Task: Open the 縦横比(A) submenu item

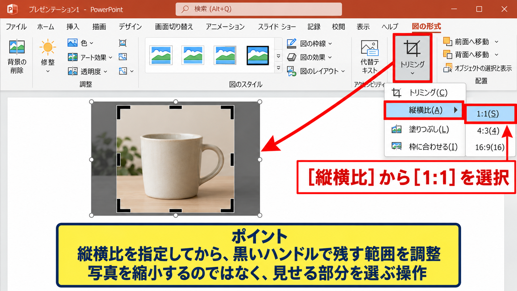Action: (424, 110)
